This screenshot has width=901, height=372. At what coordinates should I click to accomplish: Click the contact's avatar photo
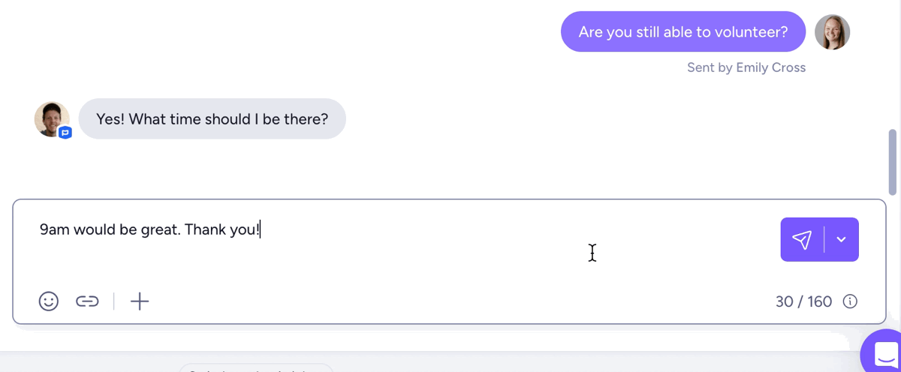click(x=51, y=118)
